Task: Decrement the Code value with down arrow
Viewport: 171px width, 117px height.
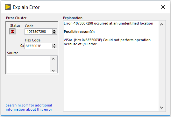Action: point(54,33)
